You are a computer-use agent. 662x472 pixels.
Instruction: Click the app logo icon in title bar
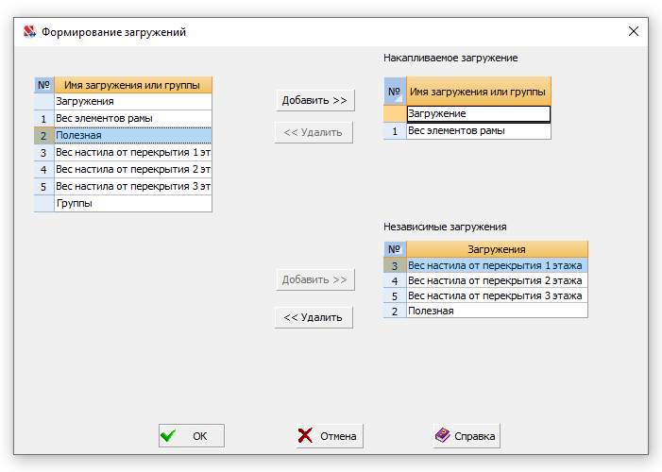point(29,32)
